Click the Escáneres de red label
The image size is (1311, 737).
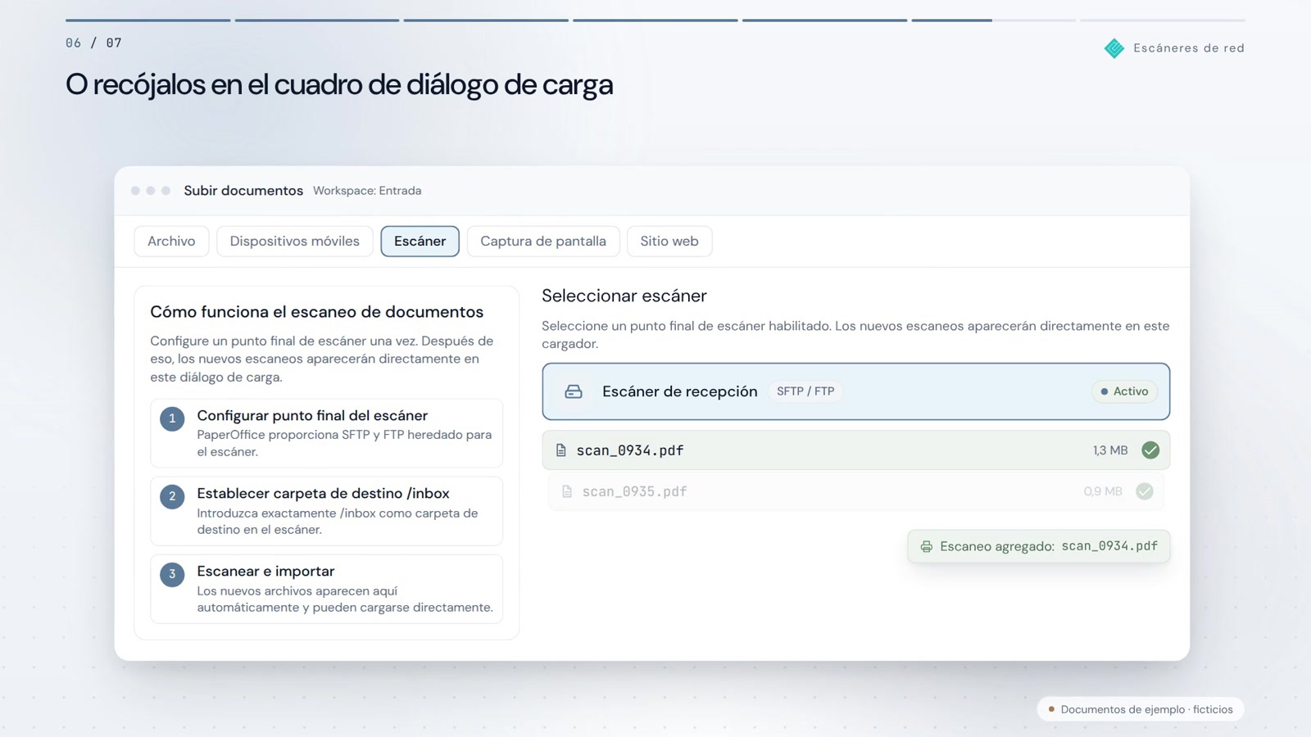(x=1189, y=48)
